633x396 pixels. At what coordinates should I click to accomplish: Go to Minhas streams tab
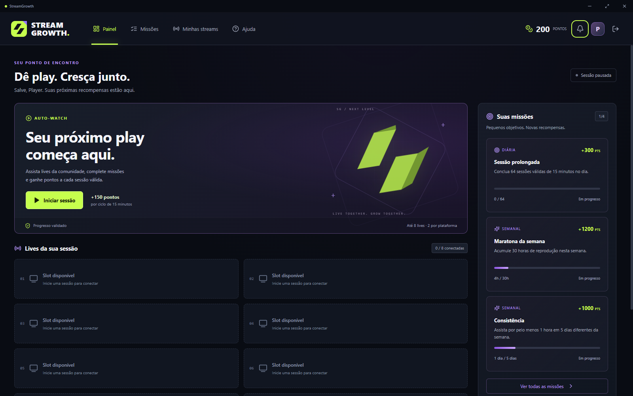(195, 29)
